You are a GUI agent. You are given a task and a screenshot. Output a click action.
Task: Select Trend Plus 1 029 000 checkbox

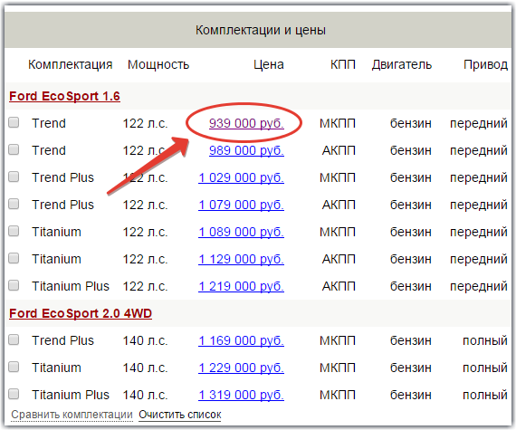(14, 177)
